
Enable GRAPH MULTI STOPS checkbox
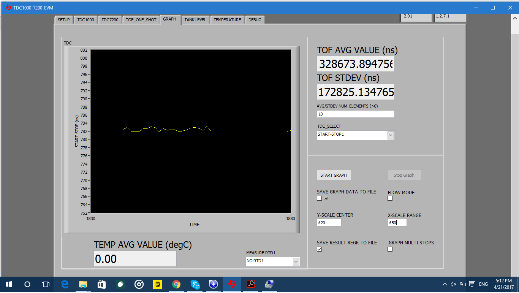390,249
